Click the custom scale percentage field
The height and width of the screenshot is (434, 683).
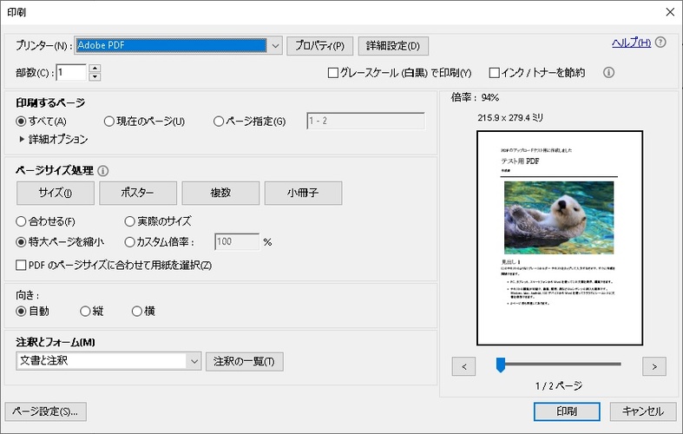237,242
